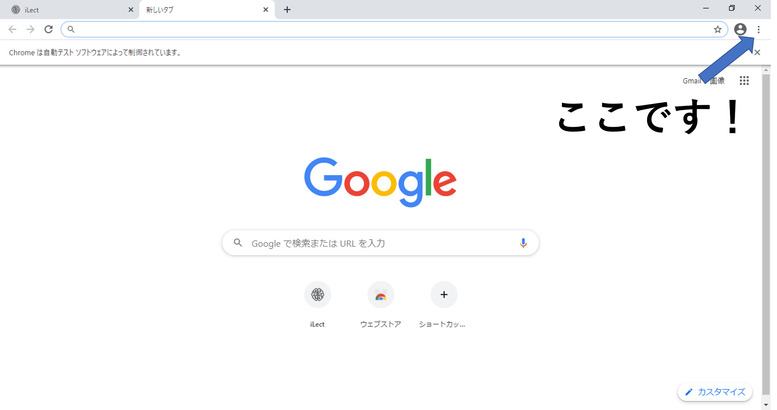
Task: Close the iLect tab
Action: tap(131, 10)
